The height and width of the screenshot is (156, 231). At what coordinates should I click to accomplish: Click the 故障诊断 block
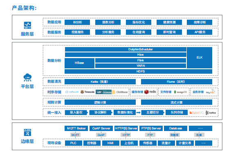coord(200,22)
